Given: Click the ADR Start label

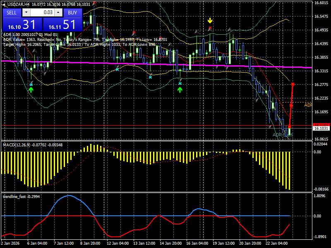Looking at the screenshot, I should [x=283, y=135].
